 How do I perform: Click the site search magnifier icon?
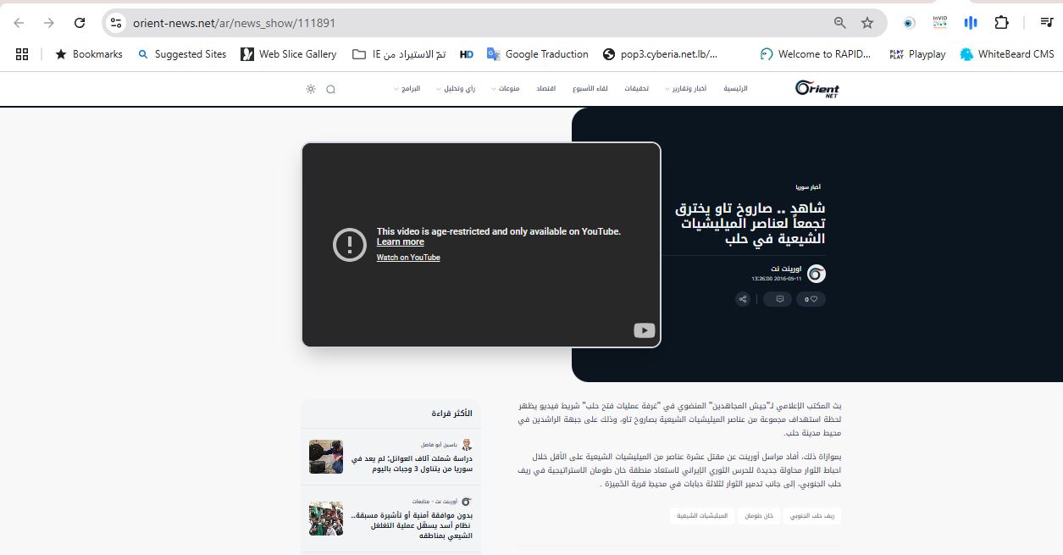330,89
